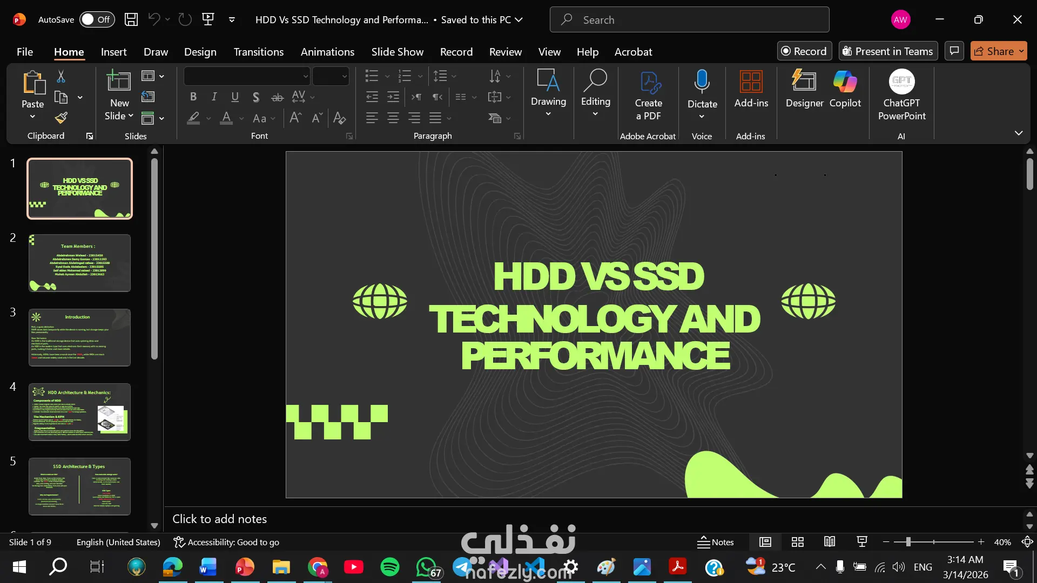Screen dimensions: 1037x583
Task: Click Accessibility: Good to go status
Action: pyautogui.click(x=226, y=542)
